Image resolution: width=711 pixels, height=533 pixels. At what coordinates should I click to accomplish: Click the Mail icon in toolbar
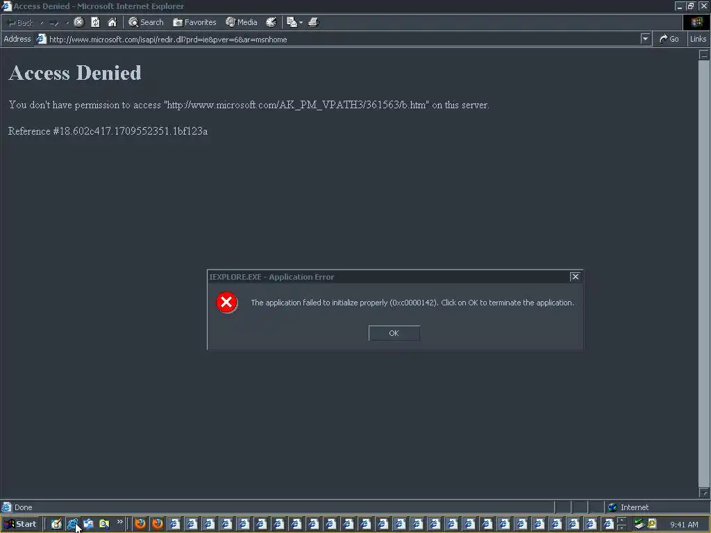pos(292,22)
